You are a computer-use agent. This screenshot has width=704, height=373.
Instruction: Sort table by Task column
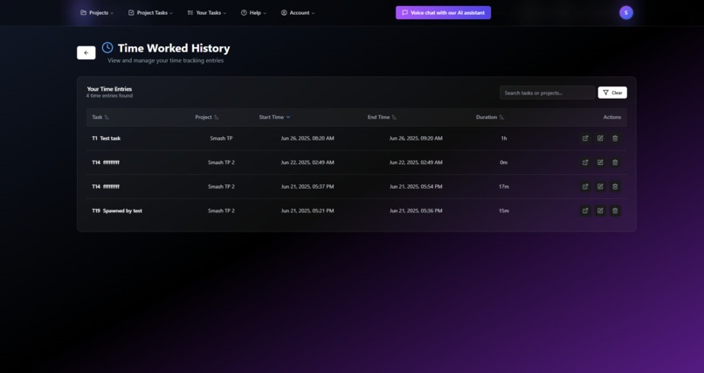point(100,117)
